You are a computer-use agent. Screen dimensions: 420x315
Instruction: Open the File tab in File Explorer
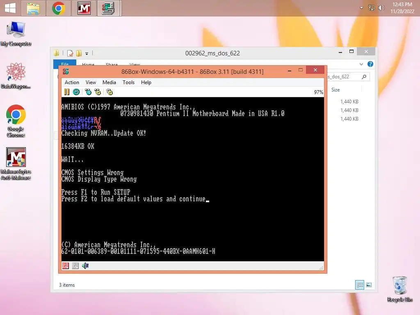(65, 63)
